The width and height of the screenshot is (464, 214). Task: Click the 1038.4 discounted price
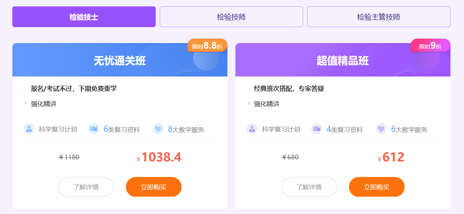coord(161,157)
